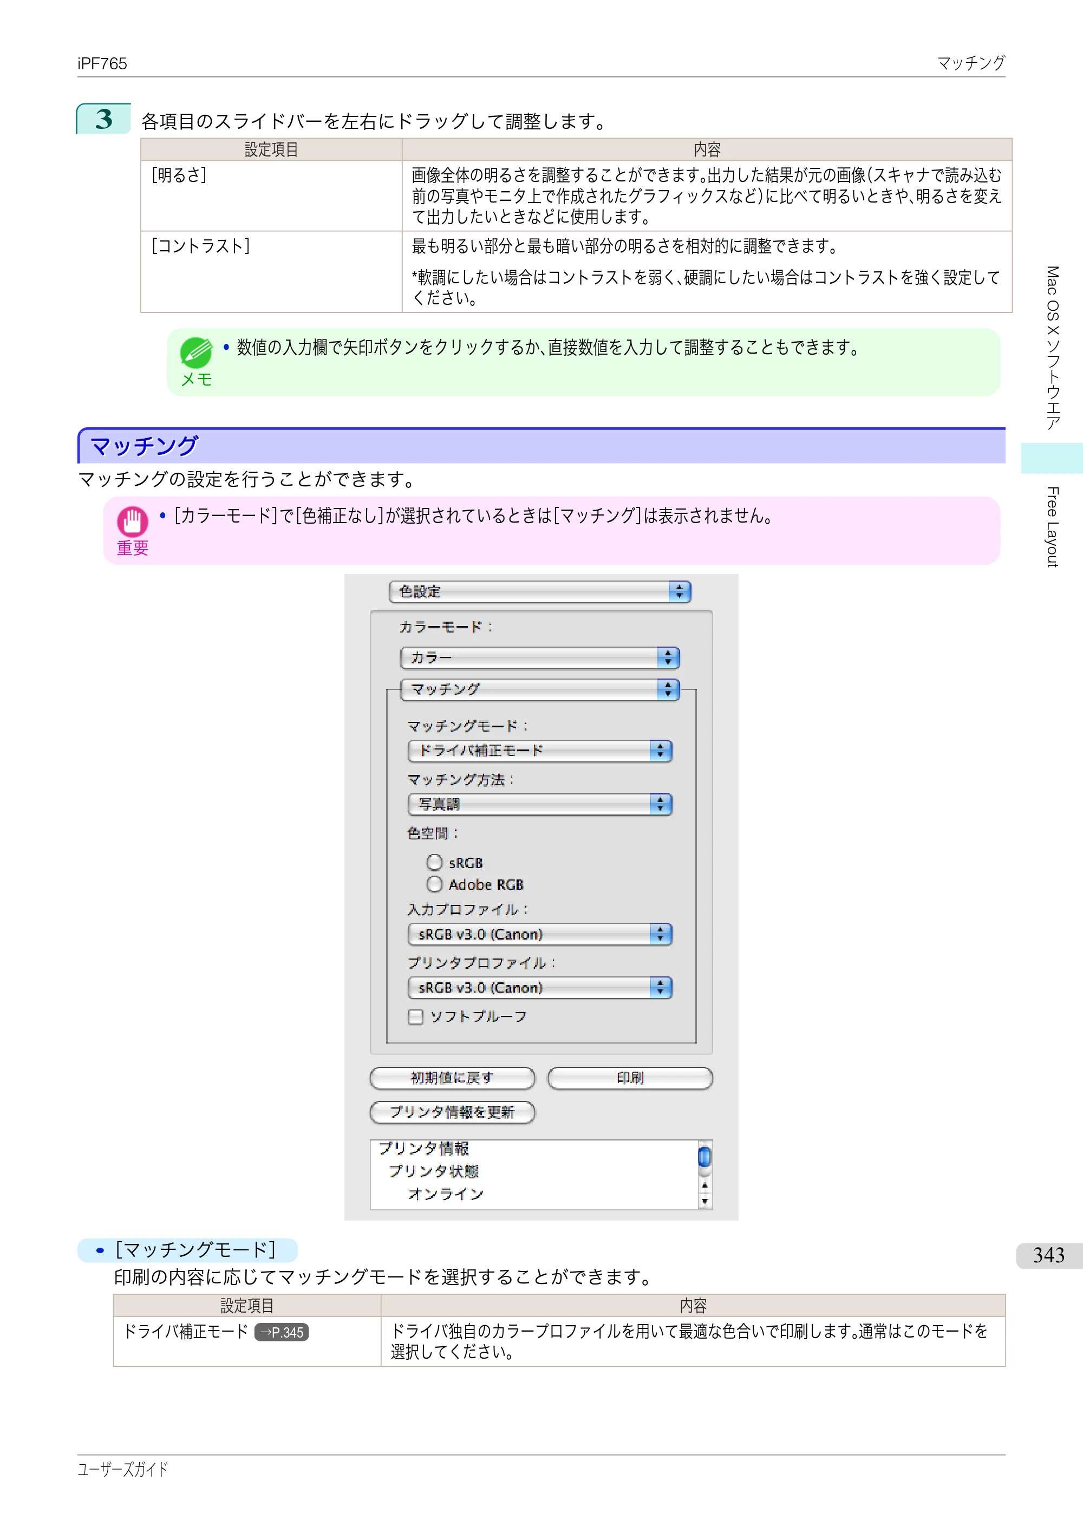This screenshot has width=1083, height=1532.
Task: Follow the →P.345 page link
Action: coord(282,1333)
